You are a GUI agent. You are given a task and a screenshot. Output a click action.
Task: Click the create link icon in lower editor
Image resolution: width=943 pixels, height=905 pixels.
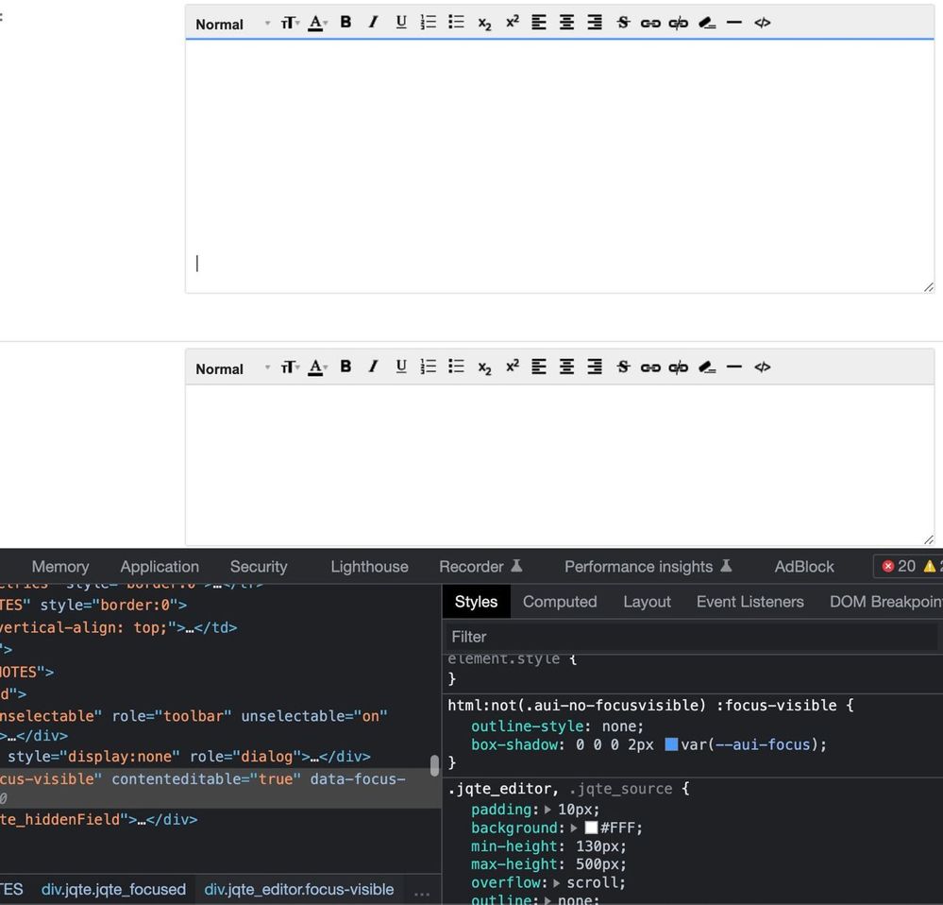650,367
